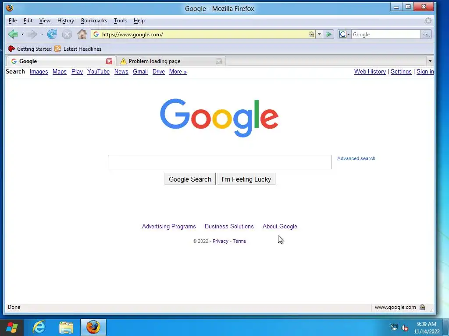Open File Explorer from taskbar

66,327
